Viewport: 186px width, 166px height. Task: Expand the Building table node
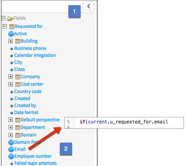[x=11, y=41]
